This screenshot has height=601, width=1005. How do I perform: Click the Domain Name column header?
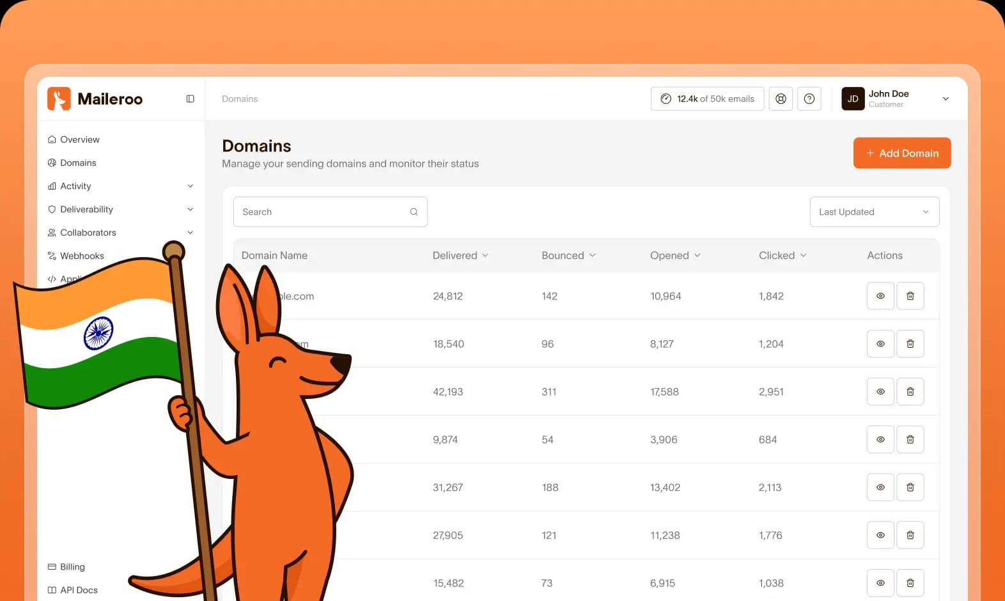pos(274,255)
